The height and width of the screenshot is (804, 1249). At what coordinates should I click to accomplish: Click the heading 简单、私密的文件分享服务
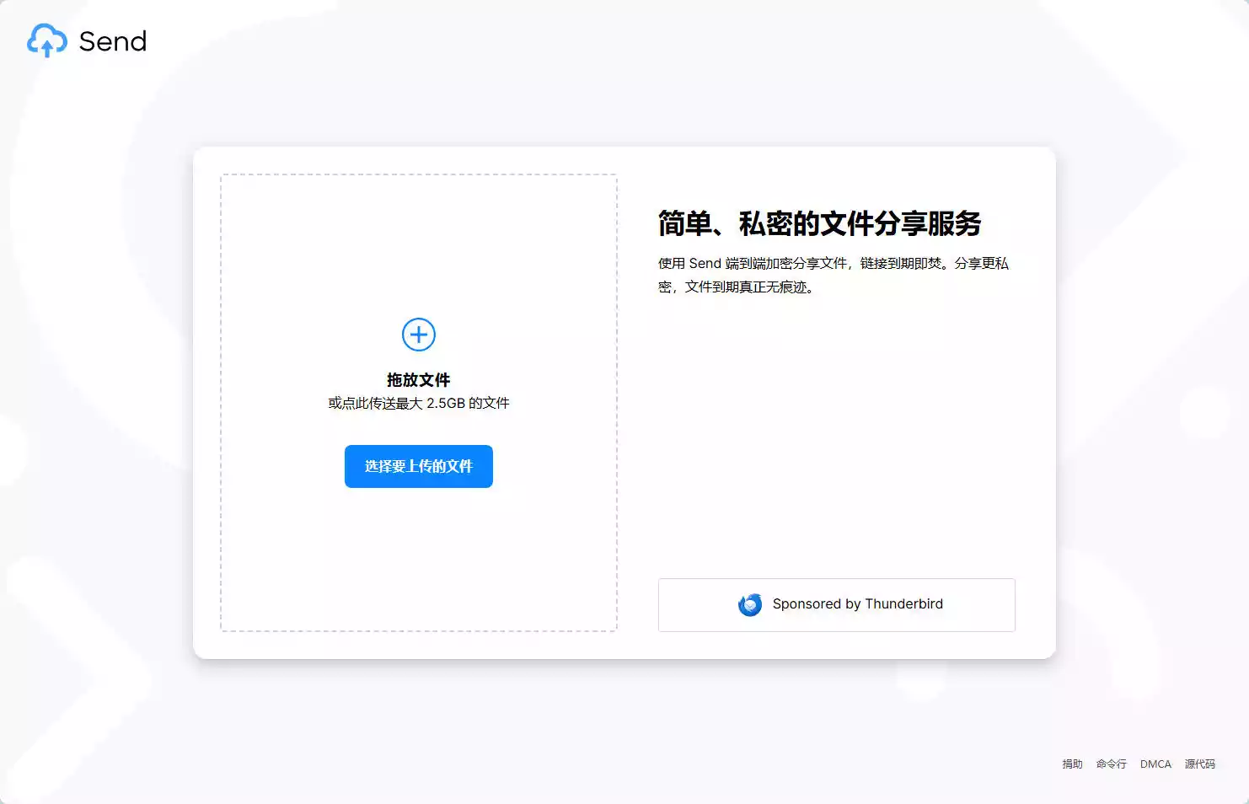click(820, 223)
